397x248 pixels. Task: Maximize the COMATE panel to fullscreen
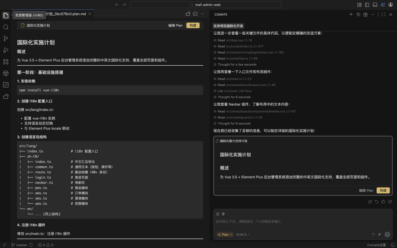click(383, 14)
